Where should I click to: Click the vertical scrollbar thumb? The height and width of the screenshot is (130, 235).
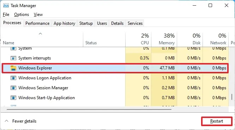pos(232,97)
